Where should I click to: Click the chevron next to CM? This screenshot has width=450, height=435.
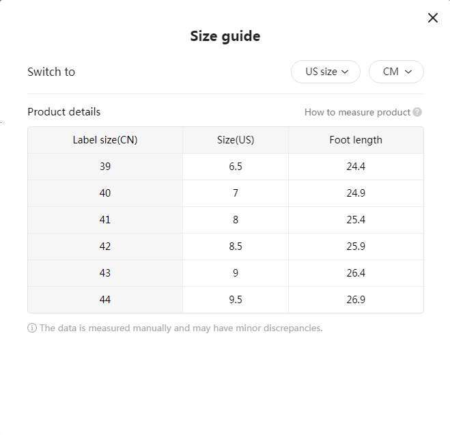click(408, 72)
